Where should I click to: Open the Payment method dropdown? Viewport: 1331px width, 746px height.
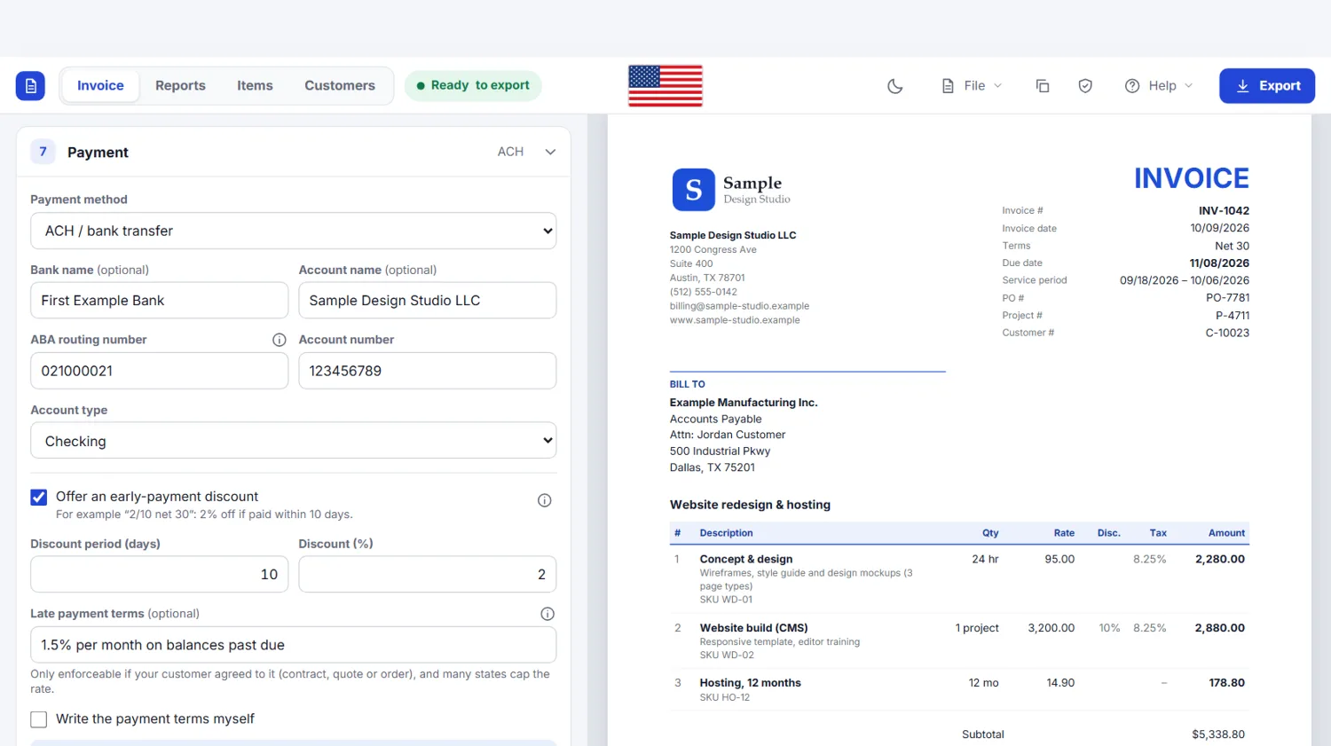point(294,231)
